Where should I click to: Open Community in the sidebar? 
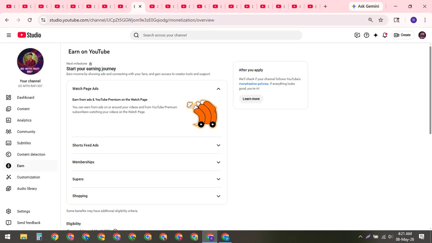tap(30, 132)
